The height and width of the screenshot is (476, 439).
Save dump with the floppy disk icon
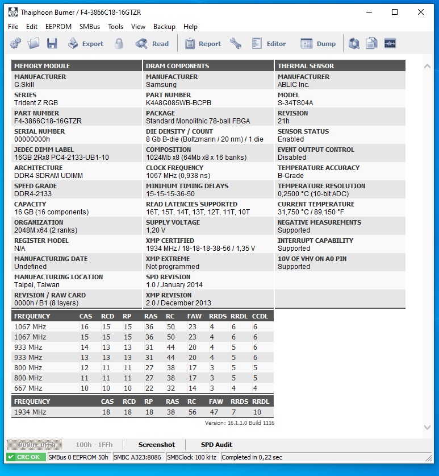pyautogui.click(x=52, y=44)
